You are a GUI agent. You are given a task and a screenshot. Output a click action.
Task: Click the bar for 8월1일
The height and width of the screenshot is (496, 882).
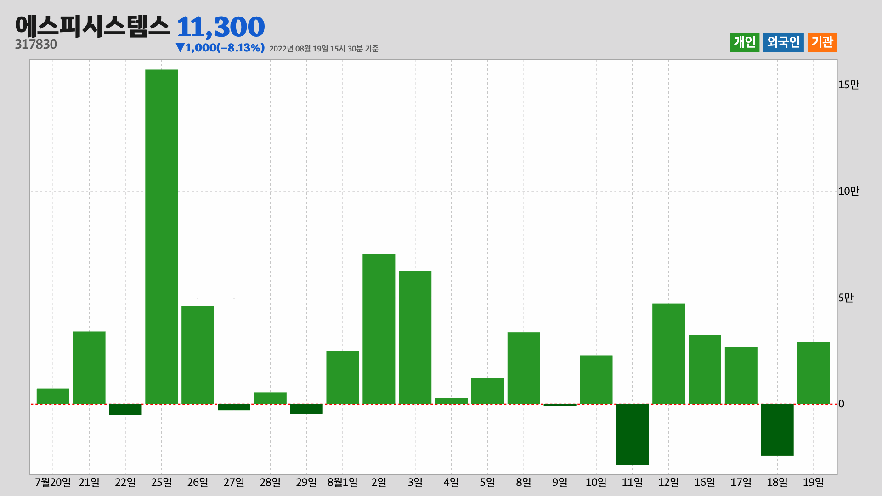[343, 378]
